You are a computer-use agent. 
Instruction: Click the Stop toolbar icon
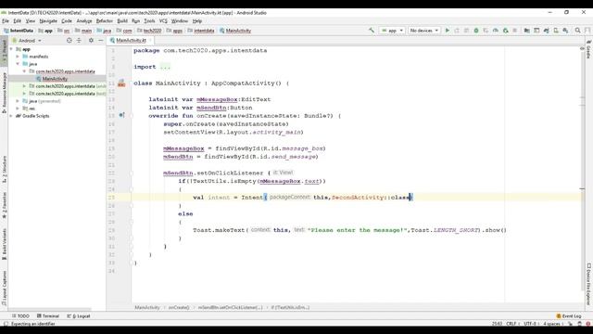coord(515,31)
